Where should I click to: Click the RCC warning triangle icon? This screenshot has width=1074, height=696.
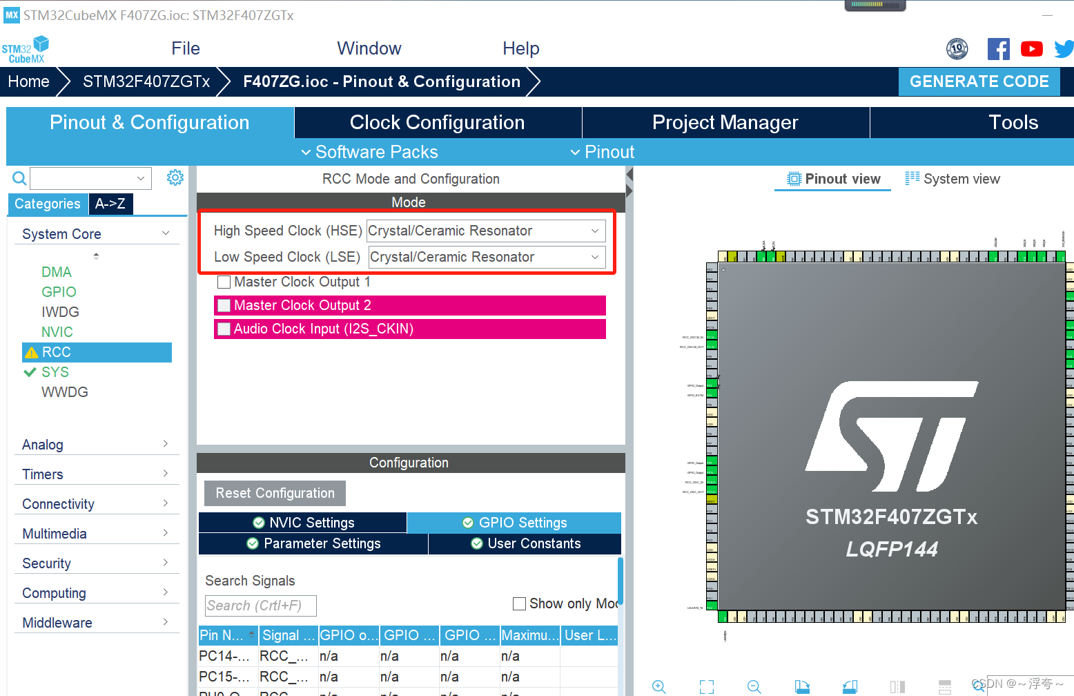(31, 353)
